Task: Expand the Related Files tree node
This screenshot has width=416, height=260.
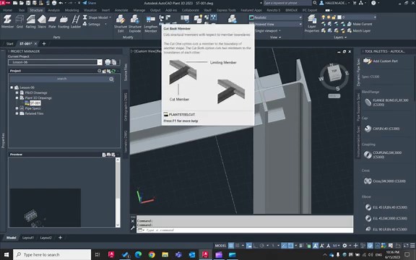Action: [17, 113]
